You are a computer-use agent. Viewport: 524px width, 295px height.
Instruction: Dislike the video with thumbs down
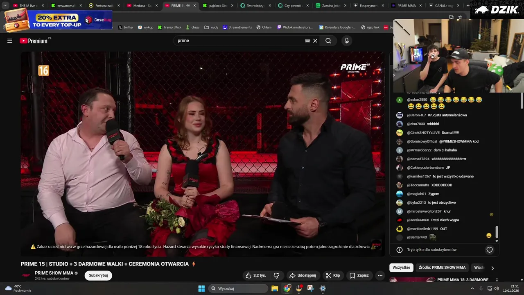[277, 275]
